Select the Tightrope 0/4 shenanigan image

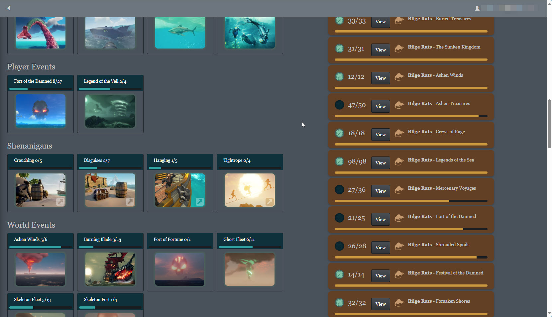[x=250, y=190]
